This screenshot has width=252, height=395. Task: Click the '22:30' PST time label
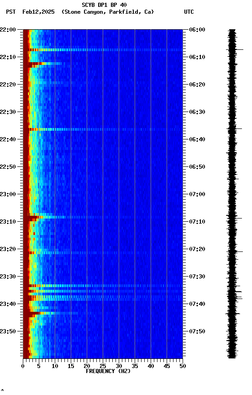pos(8,112)
